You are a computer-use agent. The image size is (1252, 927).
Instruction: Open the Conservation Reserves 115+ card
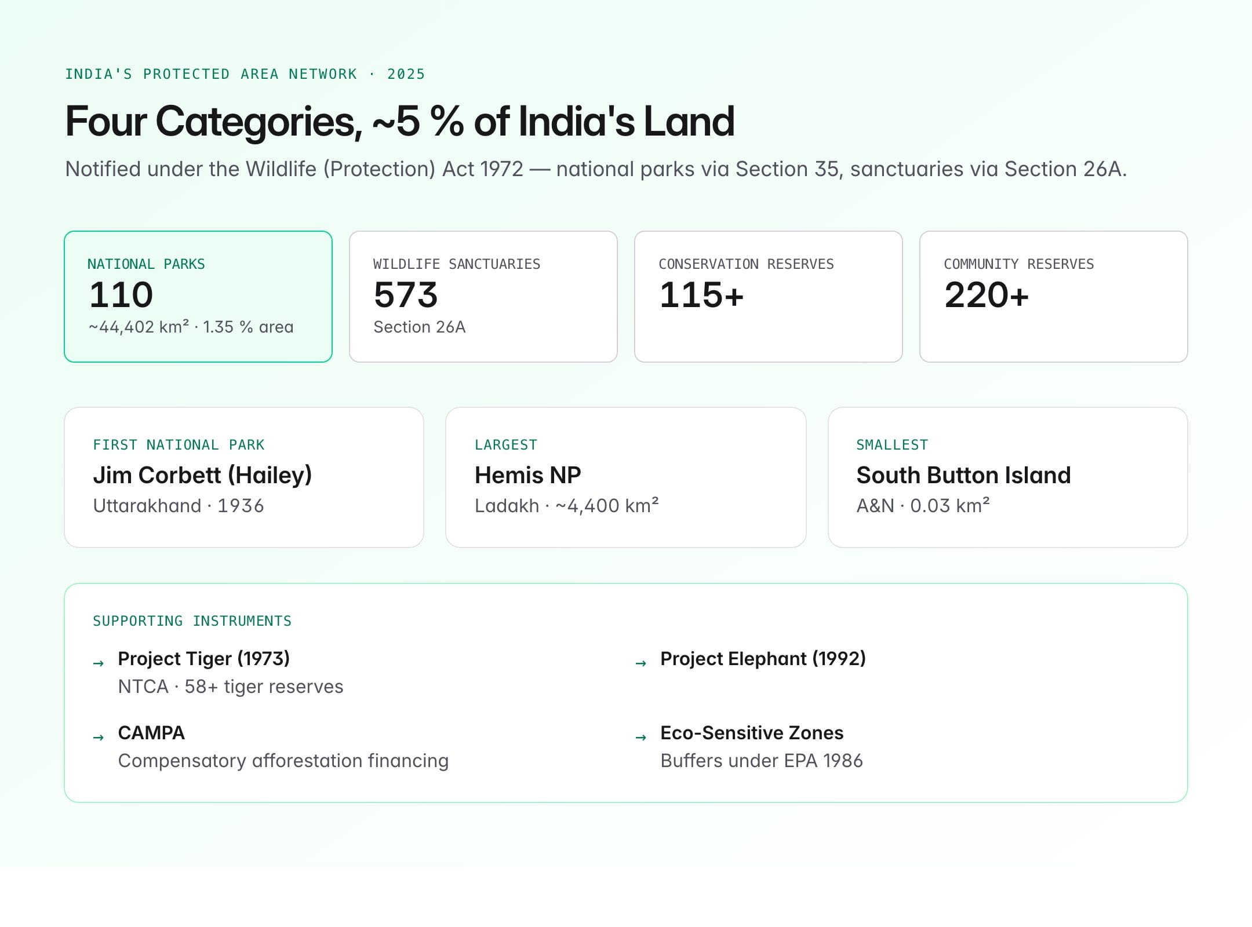point(769,297)
